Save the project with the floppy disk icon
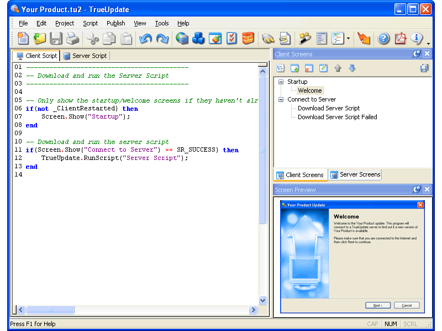 [56, 38]
